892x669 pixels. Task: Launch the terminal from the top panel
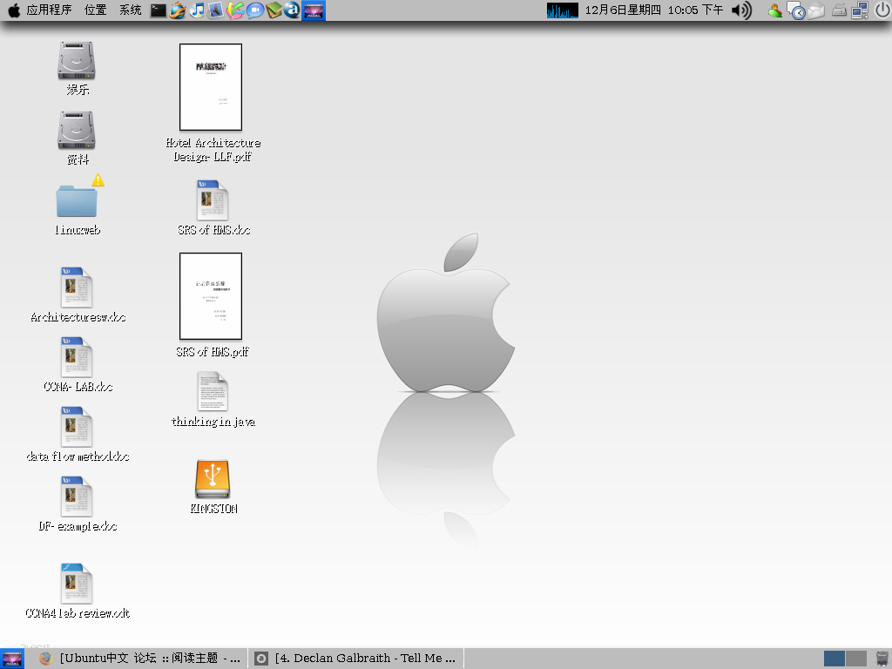click(x=159, y=10)
